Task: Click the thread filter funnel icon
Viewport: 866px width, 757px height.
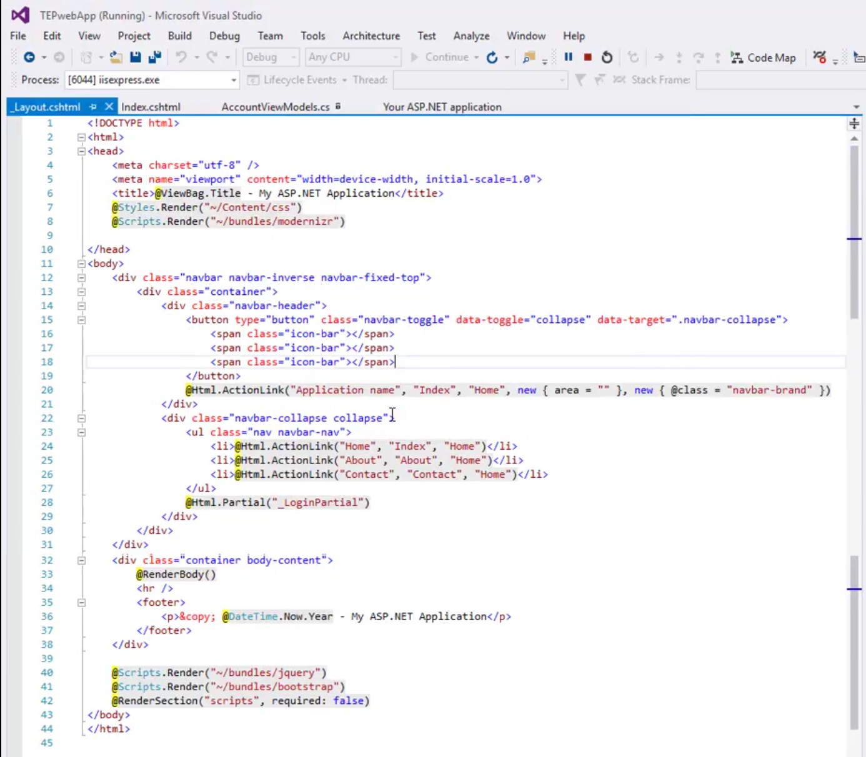Action: click(580, 80)
